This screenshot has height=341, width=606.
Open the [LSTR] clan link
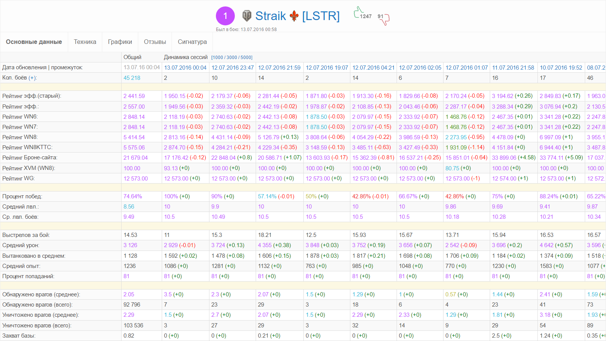pyautogui.click(x=321, y=16)
